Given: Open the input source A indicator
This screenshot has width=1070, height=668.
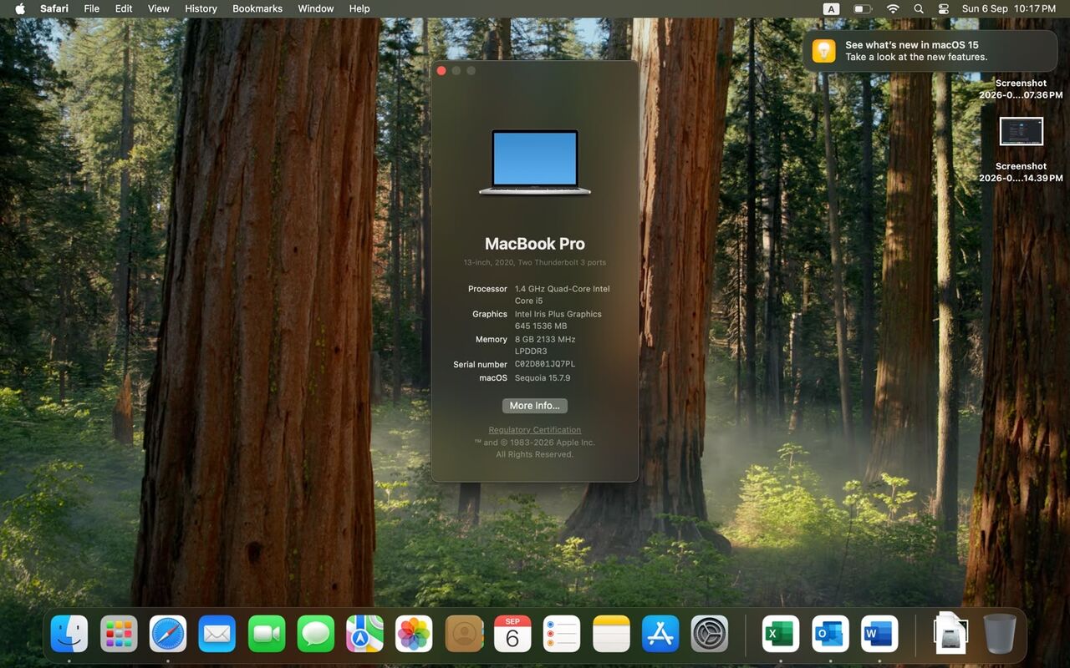Looking at the screenshot, I should 831,8.
